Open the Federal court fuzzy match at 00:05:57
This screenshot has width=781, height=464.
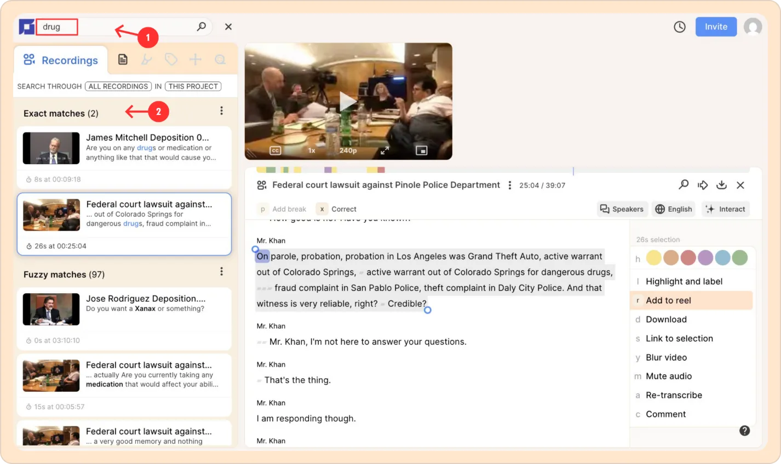[x=124, y=385]
